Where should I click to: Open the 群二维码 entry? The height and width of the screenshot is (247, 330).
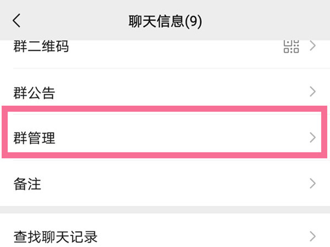coord(41,46)
